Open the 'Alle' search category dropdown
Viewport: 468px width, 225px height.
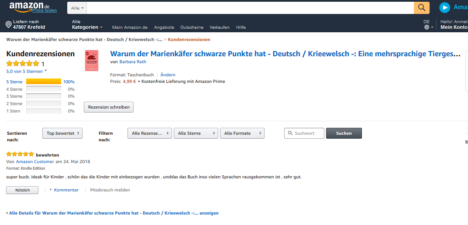point(77,8)
